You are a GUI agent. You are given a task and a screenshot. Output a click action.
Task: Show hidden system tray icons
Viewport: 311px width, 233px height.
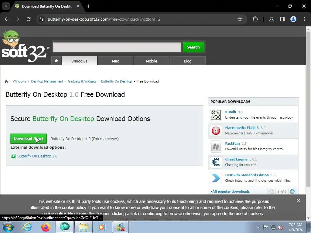258,227
